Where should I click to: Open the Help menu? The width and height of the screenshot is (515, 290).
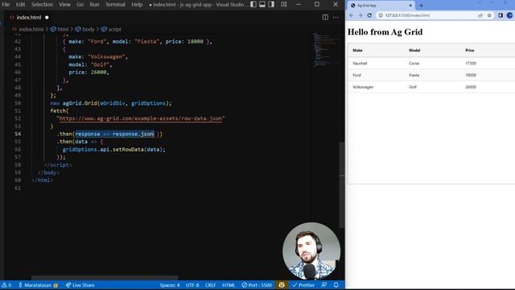pyautogui.click(x=137, y=5)
